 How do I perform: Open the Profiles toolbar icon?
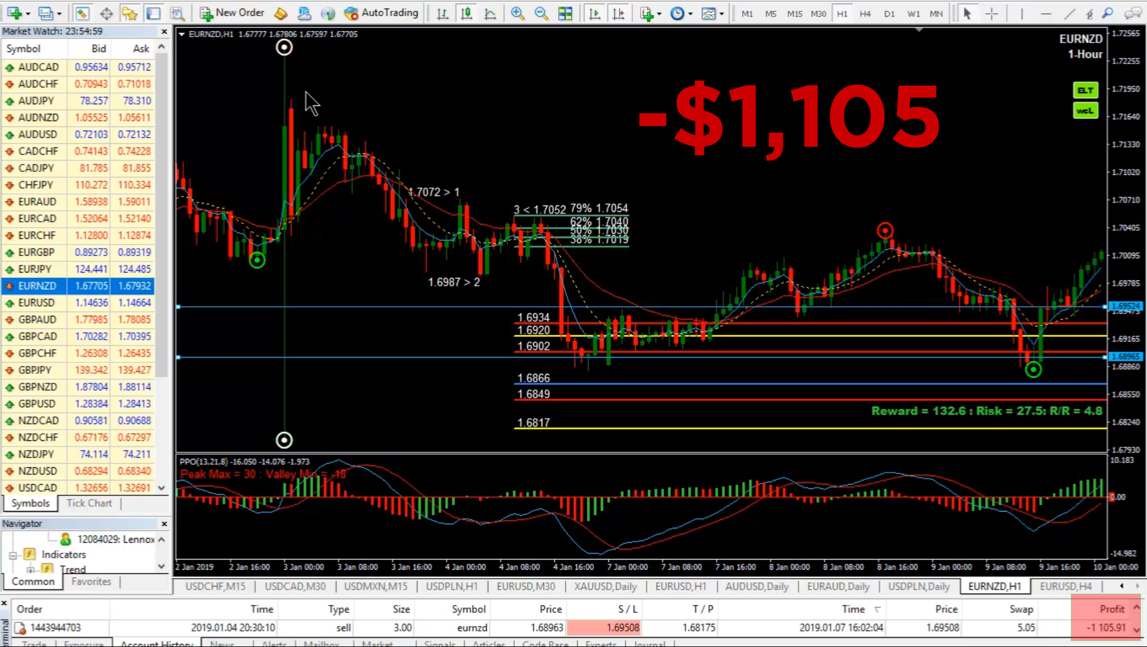[x=46, y=13]
